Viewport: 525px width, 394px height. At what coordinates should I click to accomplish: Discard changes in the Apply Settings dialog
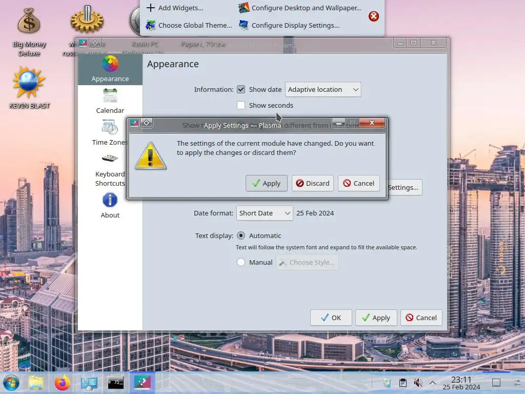[x=312, y=183]
